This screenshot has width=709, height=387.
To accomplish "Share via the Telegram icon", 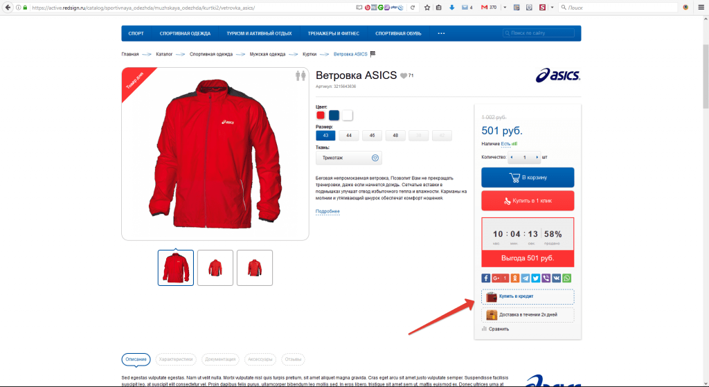I will point(526,278).
